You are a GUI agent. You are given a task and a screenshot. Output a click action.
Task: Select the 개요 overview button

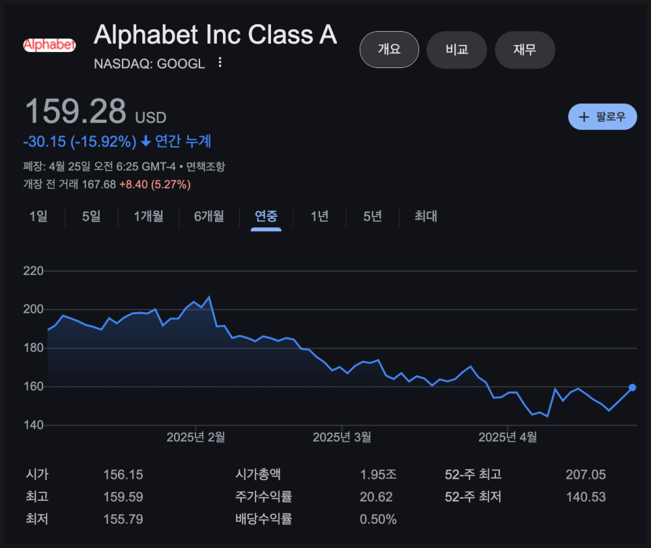(x=389, y=49)
